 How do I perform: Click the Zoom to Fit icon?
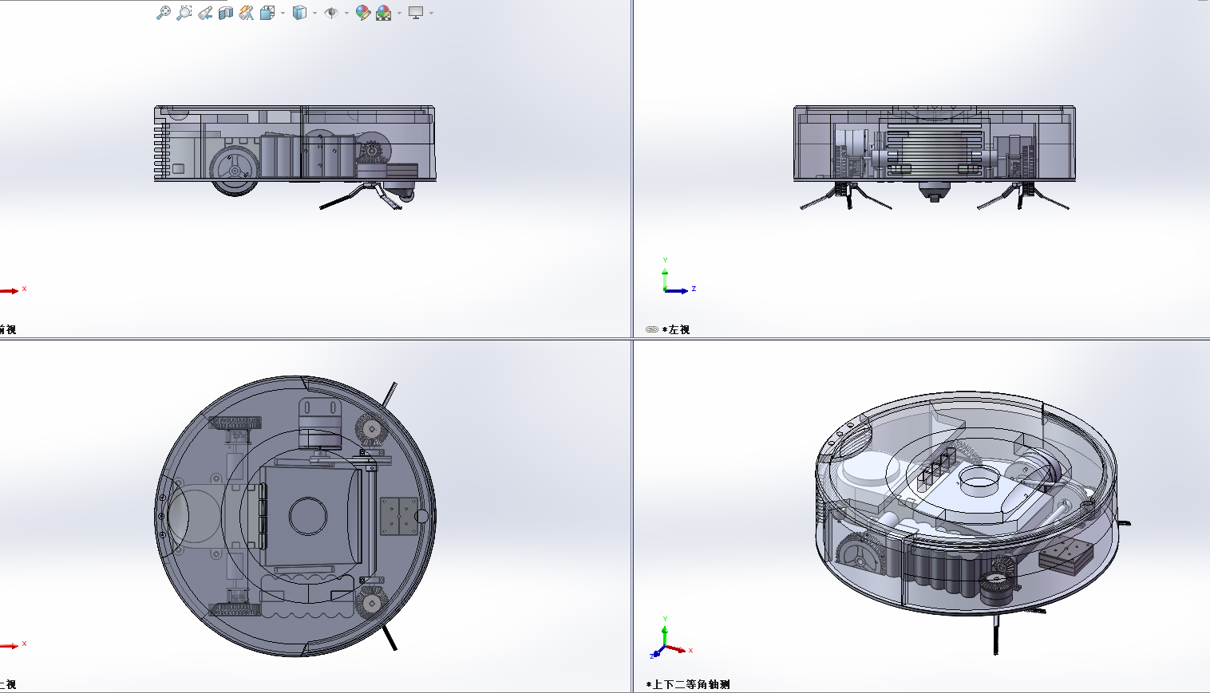pyautogui.click(x=163, y=13)
